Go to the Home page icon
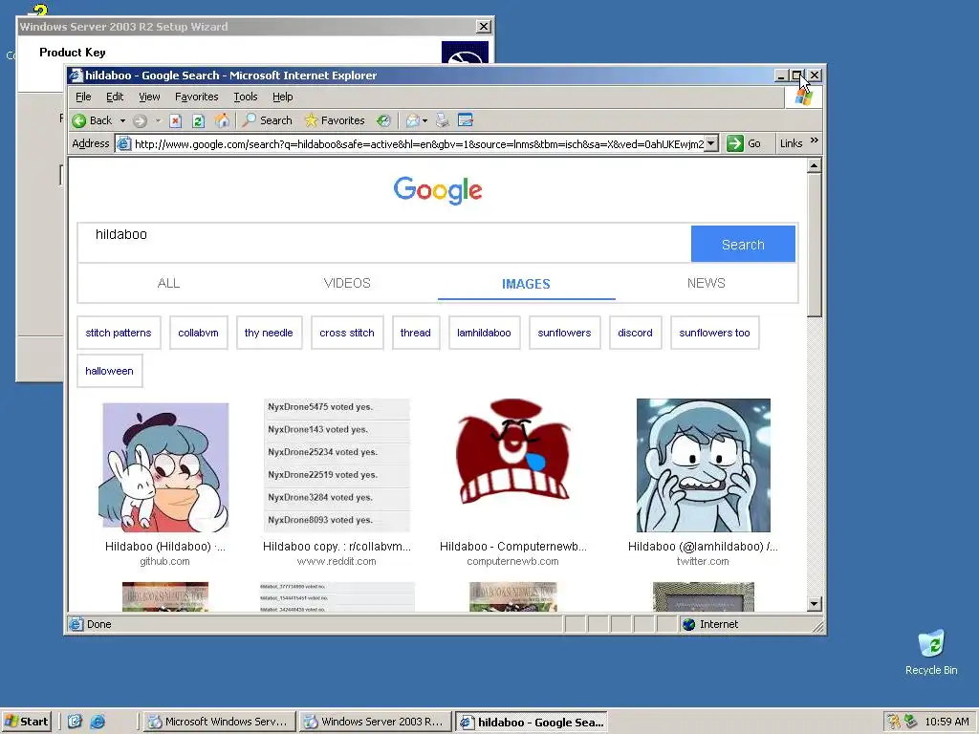The width and height of the screenshot is (979, 734). click(x=222, y=120)
